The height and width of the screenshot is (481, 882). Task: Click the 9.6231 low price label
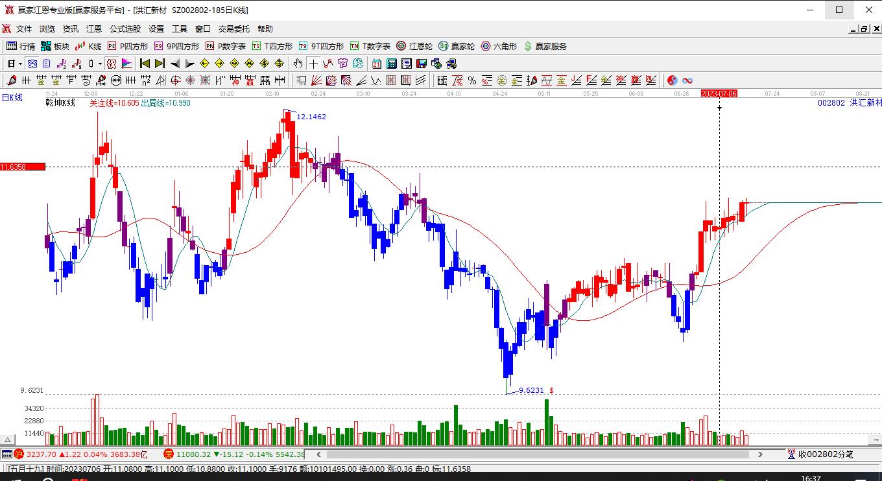point(531,390)
